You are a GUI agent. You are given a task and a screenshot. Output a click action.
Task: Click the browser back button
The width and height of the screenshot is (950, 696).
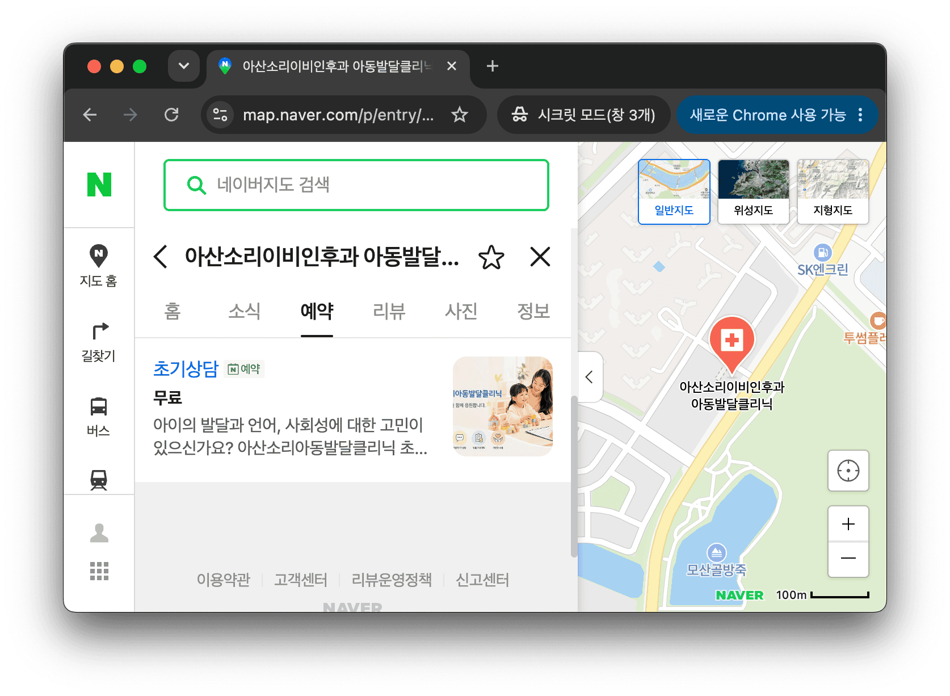coord(90,115)
